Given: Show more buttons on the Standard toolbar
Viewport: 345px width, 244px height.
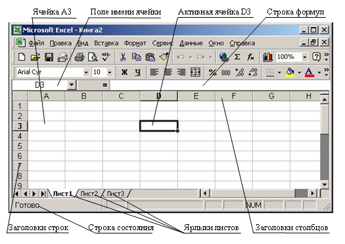Looking at the screenshot, I should pyautogui.click(x=327, y=57).
